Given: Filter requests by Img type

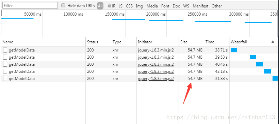Looking at the screenshot, I should 139,6.
